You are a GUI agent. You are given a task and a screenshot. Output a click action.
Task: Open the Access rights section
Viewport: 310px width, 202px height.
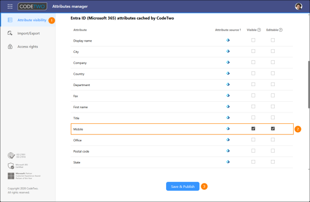28,46
